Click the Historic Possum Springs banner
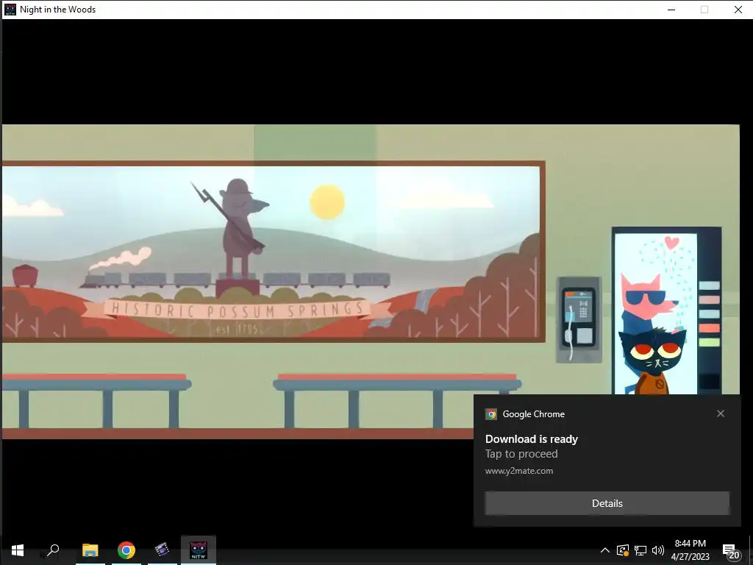Viewport: 753px width, 565px height. tap(238, 310)
